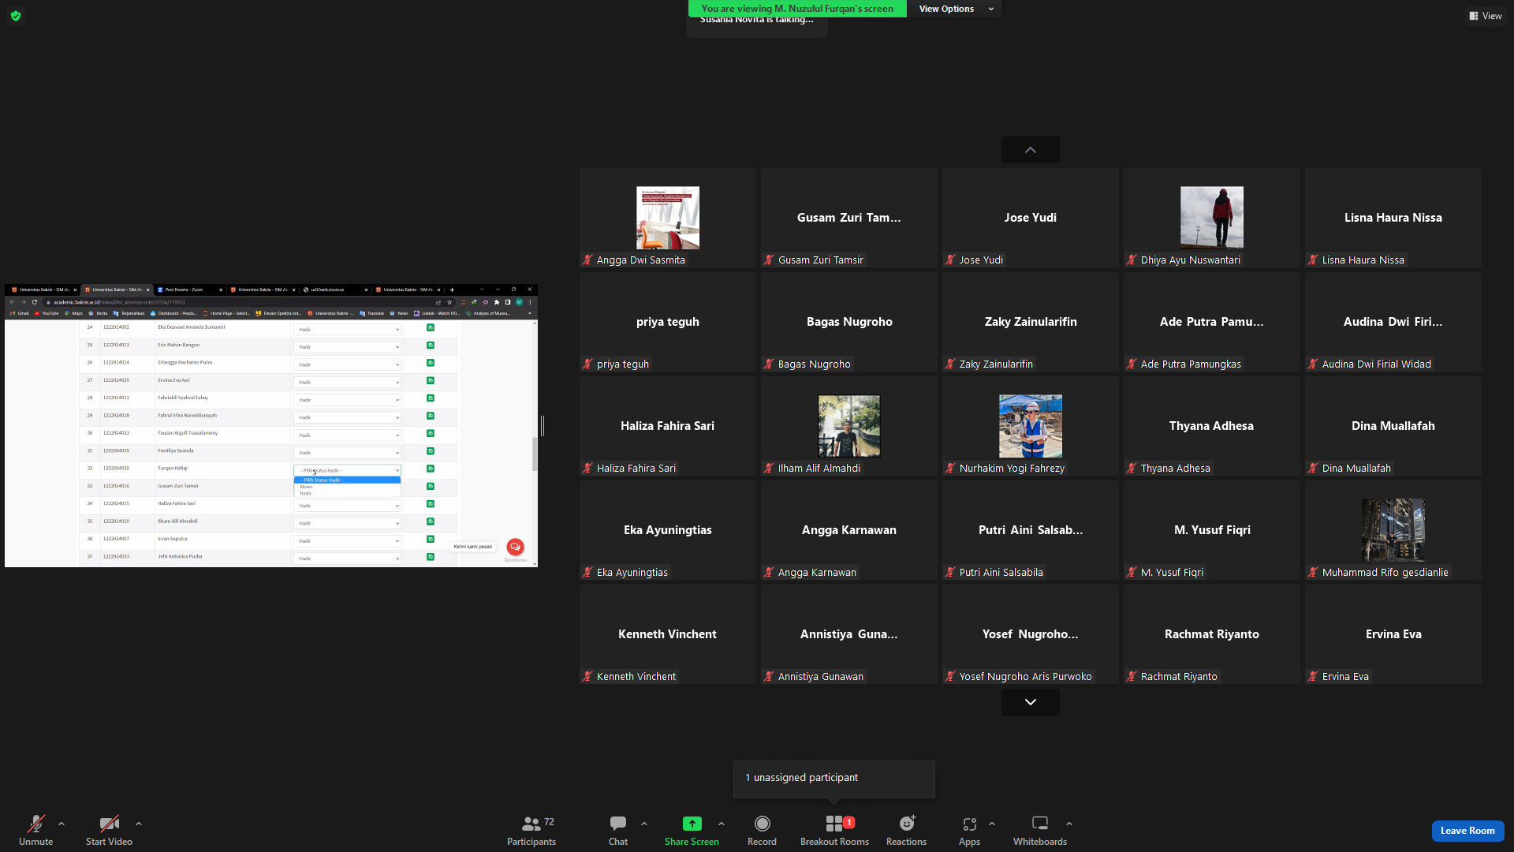The width and height of the screenshot is (1514, 852).
Task: Click green action icon on Ervina Eva Asri row
Action: click(431, 380)
